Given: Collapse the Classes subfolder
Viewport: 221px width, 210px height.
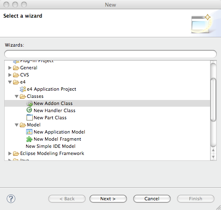Looking at the screenshot, I should point(17,96).
